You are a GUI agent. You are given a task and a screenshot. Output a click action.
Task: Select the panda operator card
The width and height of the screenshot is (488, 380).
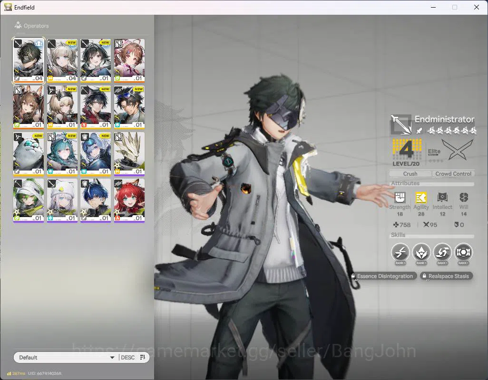(x=29, y=154)
